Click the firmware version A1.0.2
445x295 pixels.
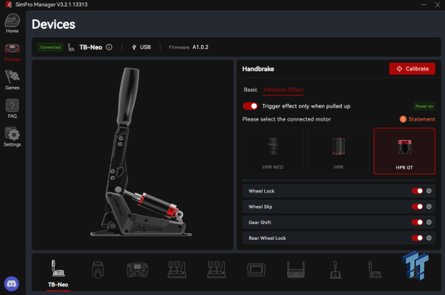coord(200,47)
